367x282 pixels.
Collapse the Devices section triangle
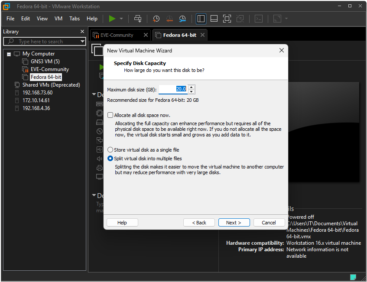[x=94, y=94]
